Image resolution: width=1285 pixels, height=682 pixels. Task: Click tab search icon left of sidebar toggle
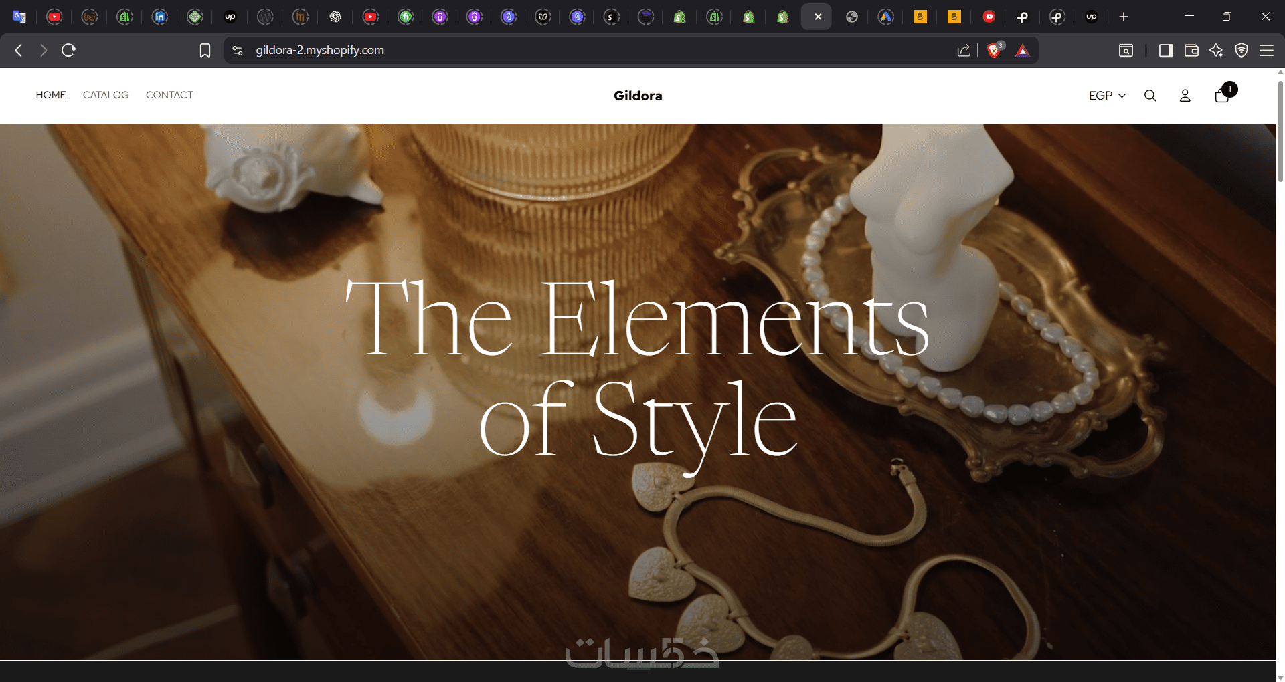(1126, 50)
